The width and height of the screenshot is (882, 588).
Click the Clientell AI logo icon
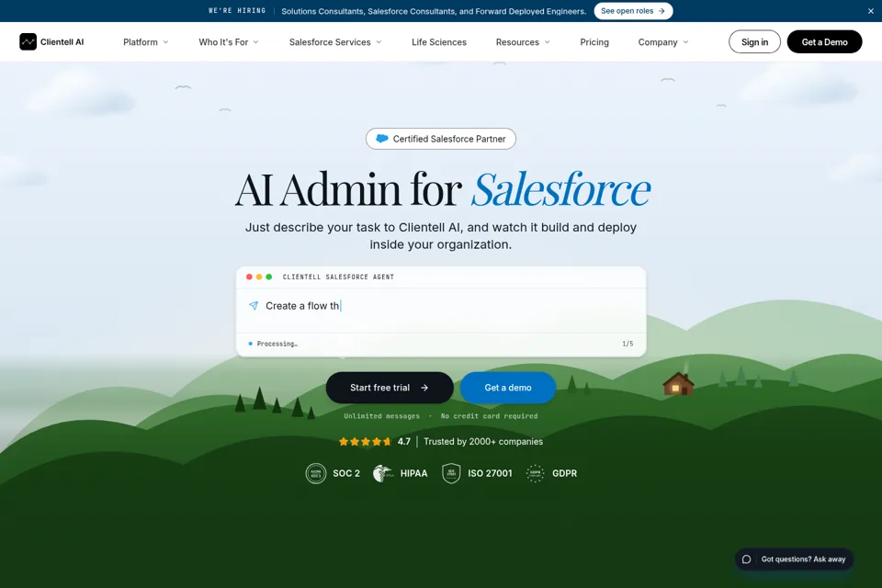pos(28,41)
